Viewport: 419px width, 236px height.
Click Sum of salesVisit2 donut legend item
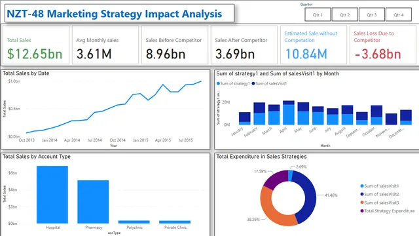click(x=380, y=194)
